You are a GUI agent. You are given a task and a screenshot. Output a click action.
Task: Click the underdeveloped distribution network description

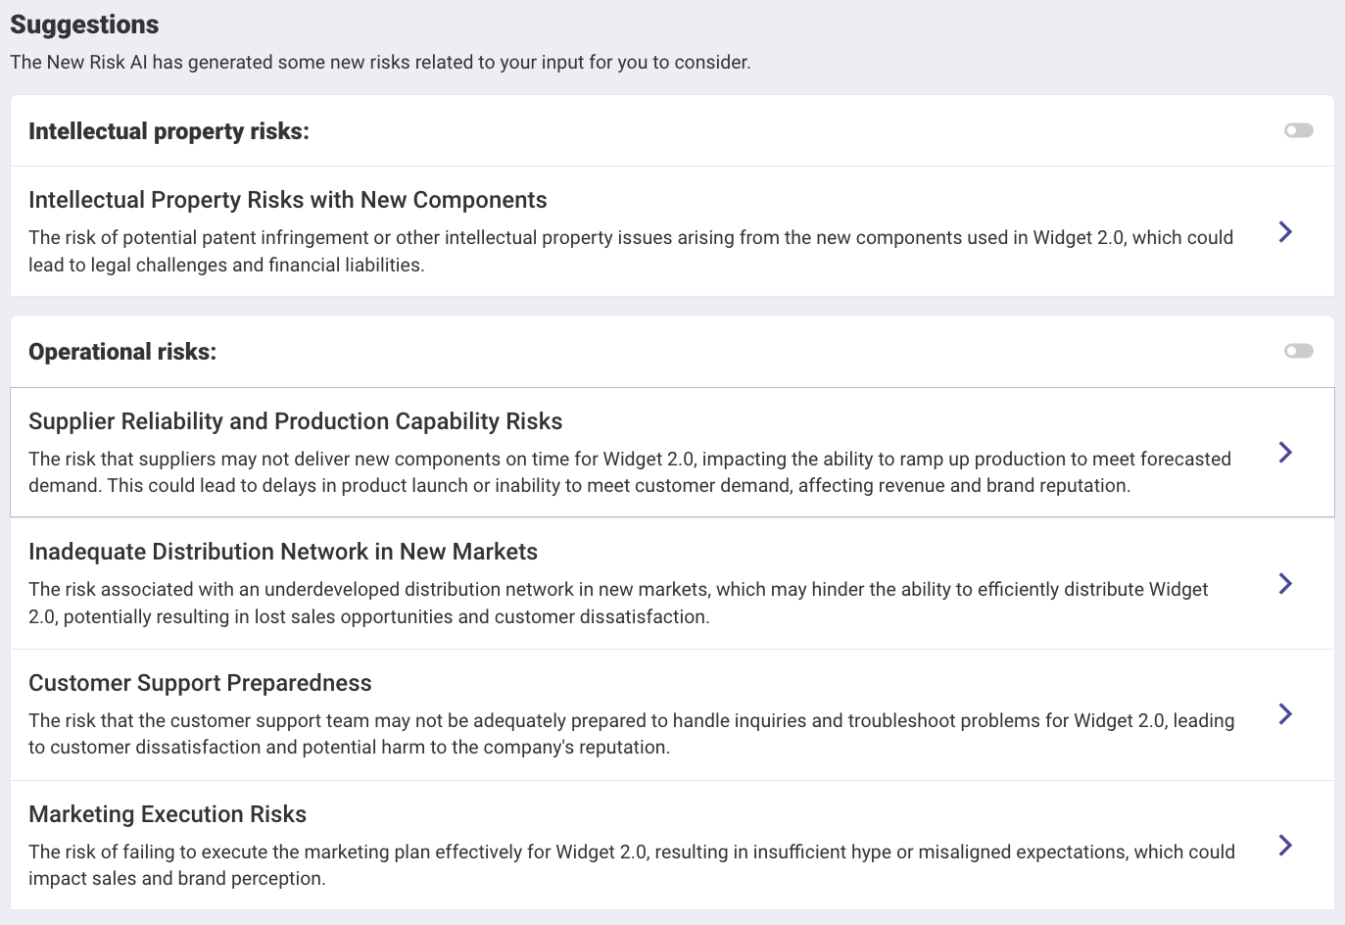[x=618, y=603]
